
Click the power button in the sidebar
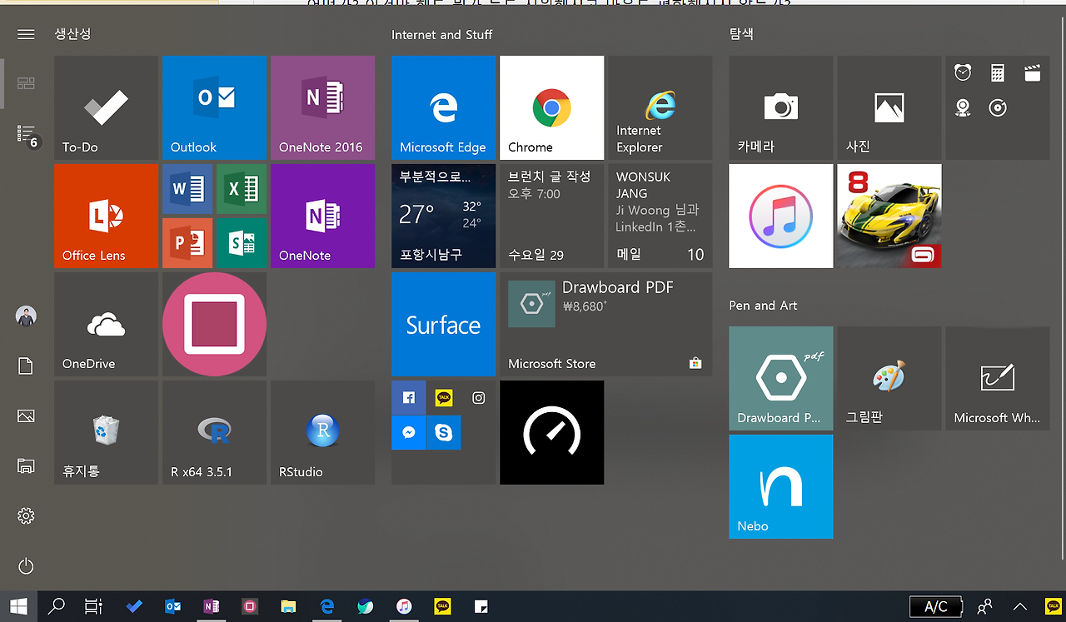(25, 566)
